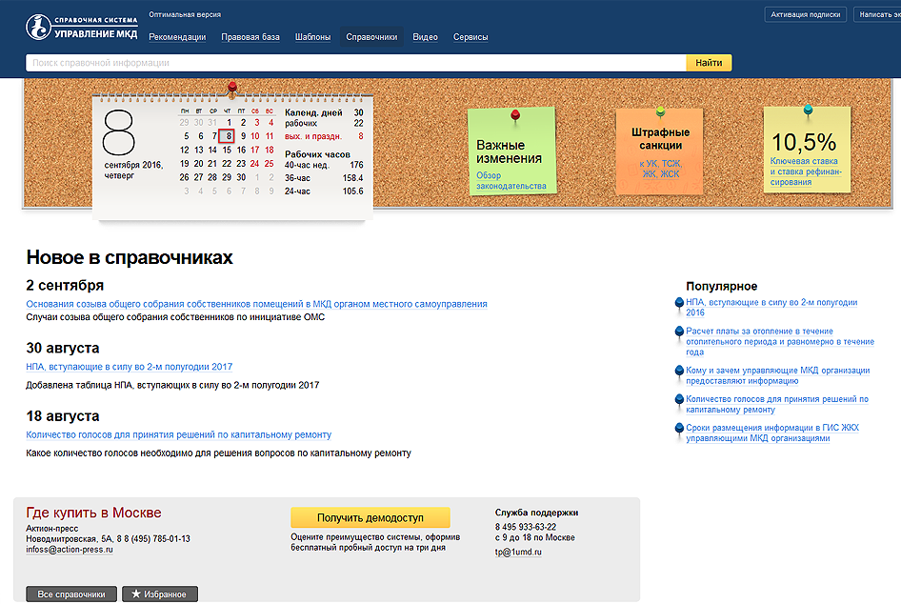The width and height of the screenshot is (901, 604).
Task: Open the Шаблоны section
Action: click(312, 37)
